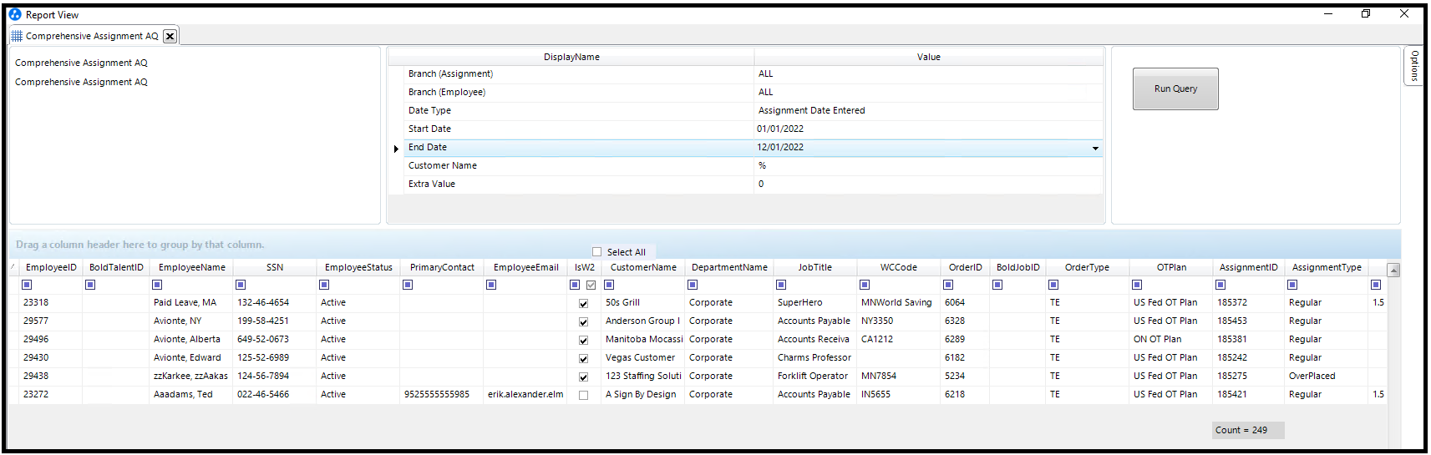The width and height of the screenshot is (1431, 455).
Task: Open the filter icon under SSN column
Action: point(241,285)
